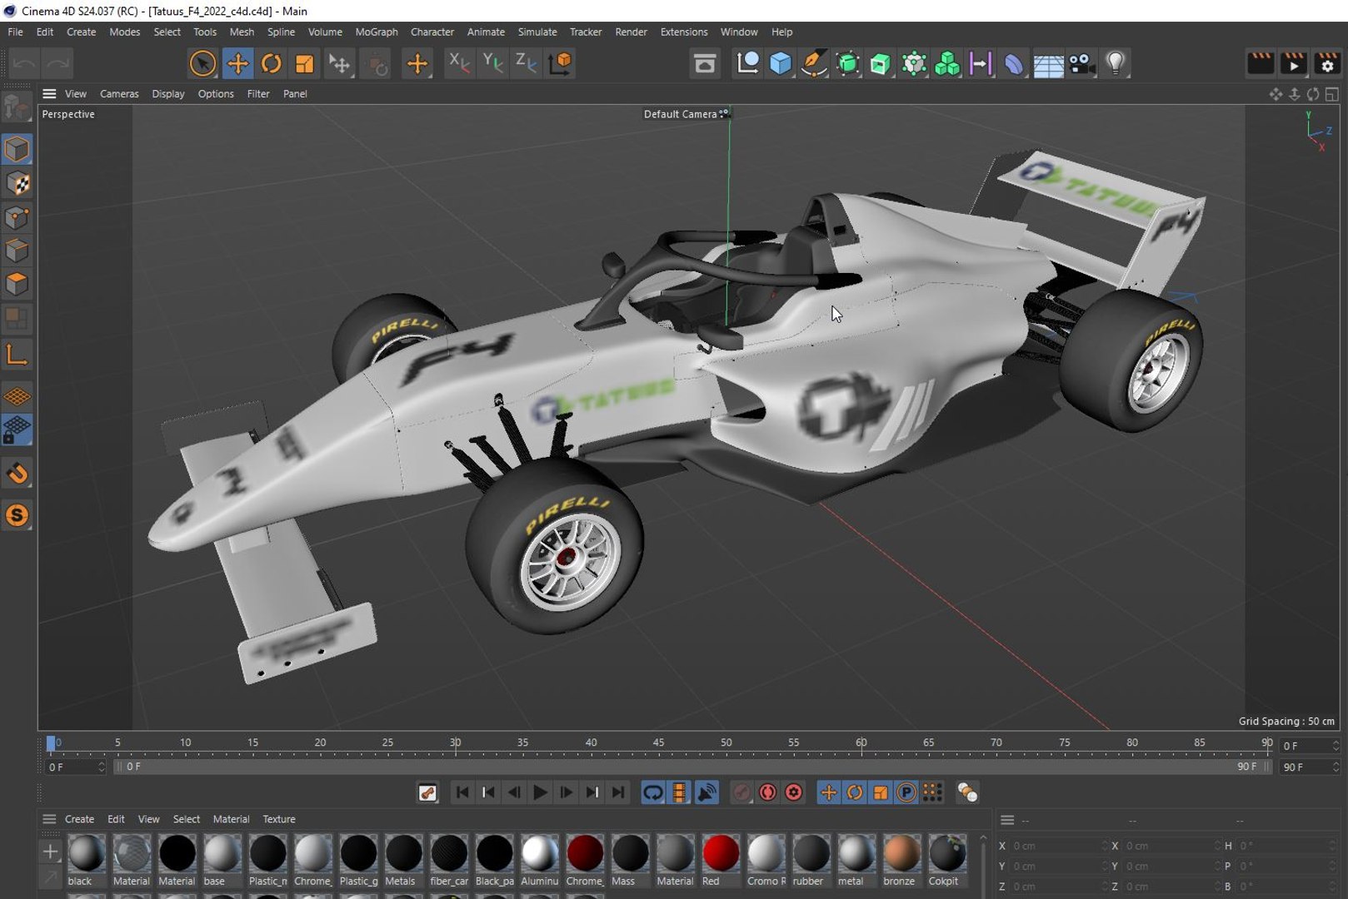
Task: Switch to Polygons mode
Action: (17, 284)
